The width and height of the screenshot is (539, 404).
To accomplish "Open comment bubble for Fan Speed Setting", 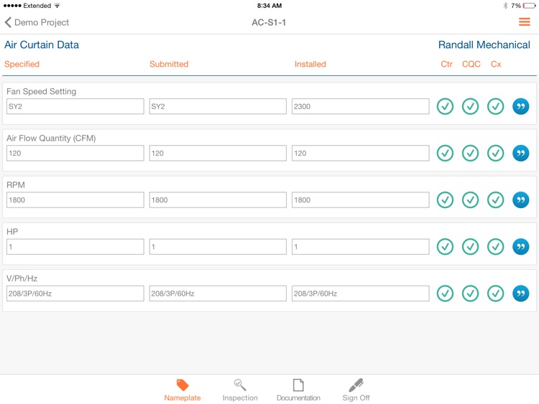I will 521,106.
